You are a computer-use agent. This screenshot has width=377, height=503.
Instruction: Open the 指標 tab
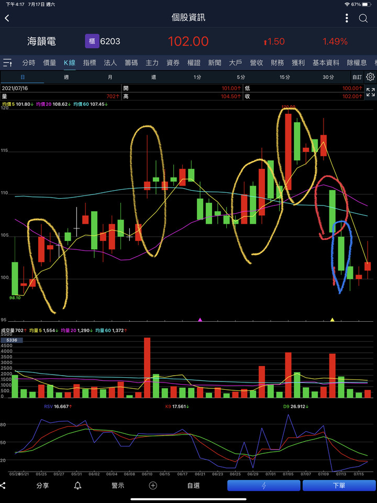click(90, 62)
